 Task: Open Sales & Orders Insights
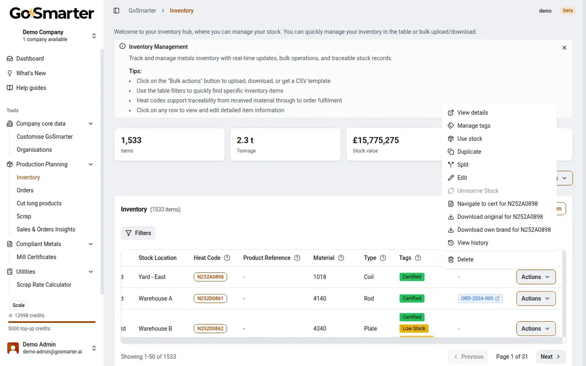[46, 229]
